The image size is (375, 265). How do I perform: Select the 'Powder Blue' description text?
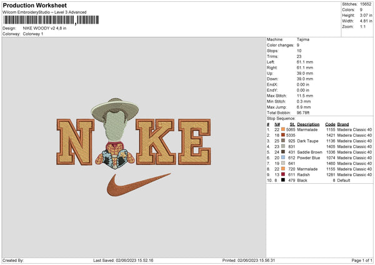coord(309,158)
